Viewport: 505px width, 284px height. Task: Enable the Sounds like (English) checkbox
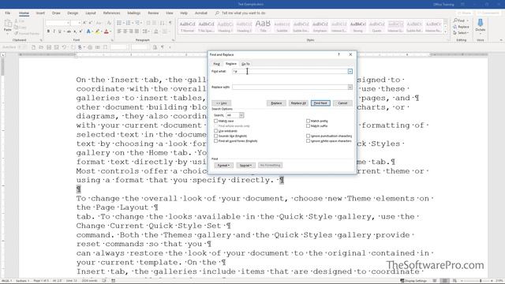[x=215, y=136]
